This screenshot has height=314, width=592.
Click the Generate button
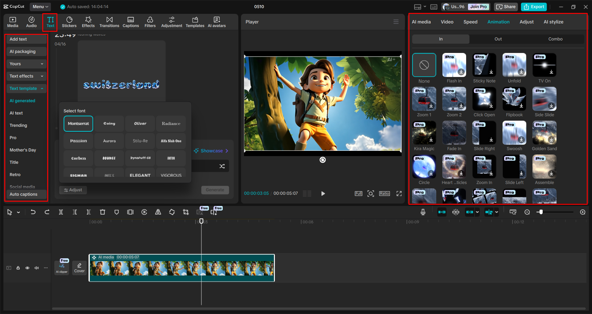coord(215,190)
